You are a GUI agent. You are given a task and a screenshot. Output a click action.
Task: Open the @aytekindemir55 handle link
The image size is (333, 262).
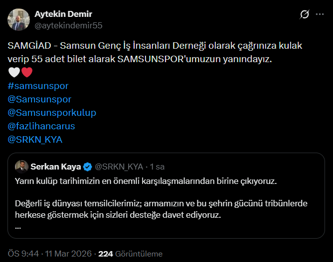tap(68, 25)
